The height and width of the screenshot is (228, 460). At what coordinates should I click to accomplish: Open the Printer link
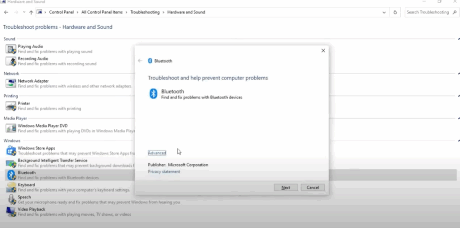click(24, 103)
